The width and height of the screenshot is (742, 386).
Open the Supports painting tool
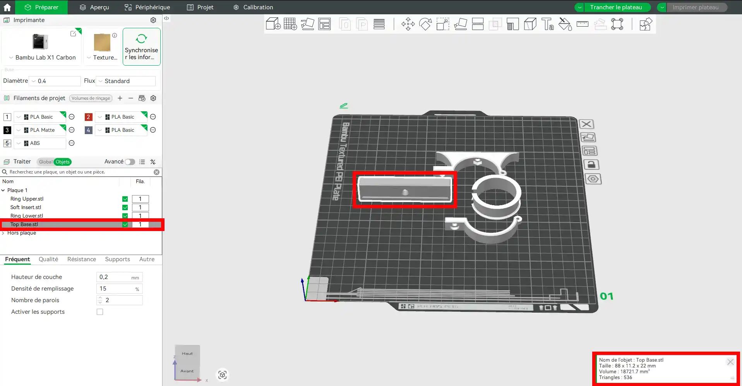[512, 24]
